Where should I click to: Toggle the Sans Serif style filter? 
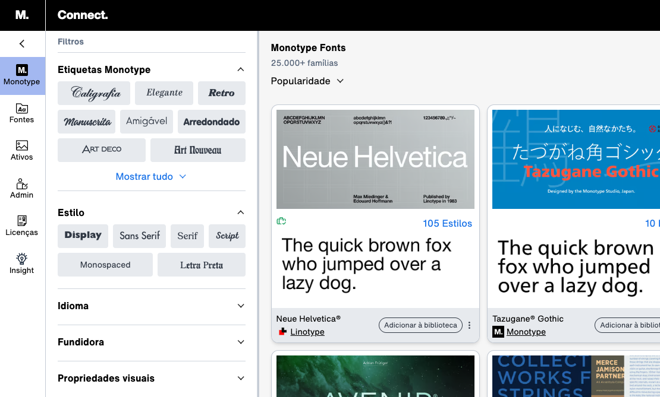coord(140,236)
